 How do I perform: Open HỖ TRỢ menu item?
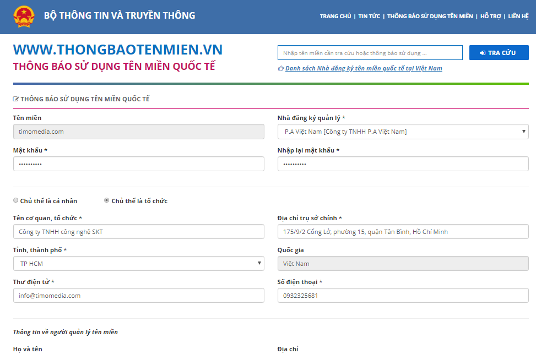(490, 16)
